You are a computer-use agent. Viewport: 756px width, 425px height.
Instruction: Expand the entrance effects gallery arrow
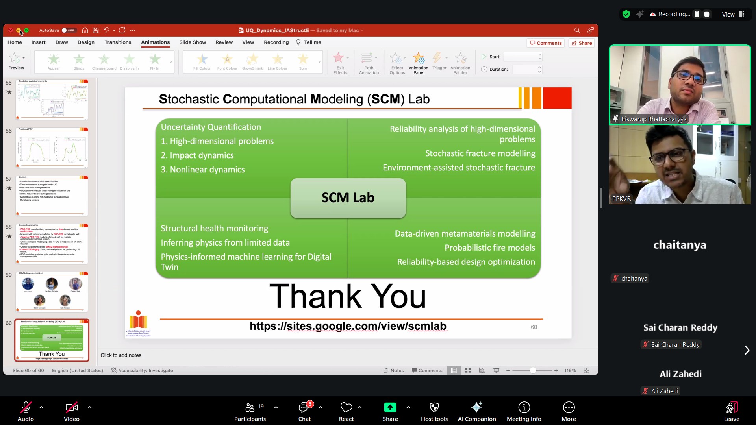click(x=171, y=62)
